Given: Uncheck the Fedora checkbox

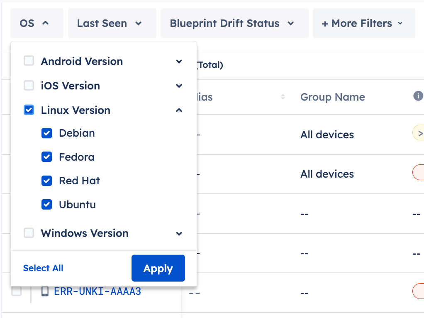Looking at the screenshot, I should pos(47,157).
